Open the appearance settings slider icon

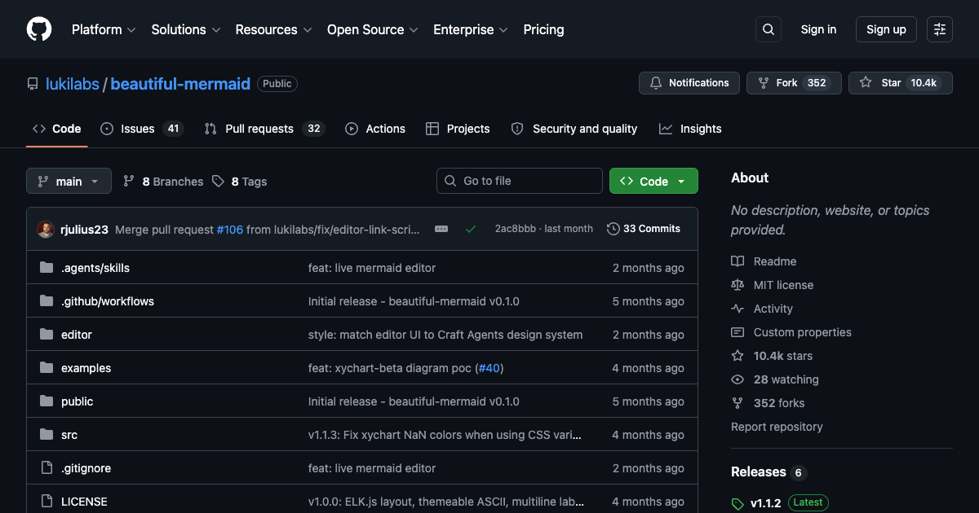pyautogui.click(x=940, y=29)
